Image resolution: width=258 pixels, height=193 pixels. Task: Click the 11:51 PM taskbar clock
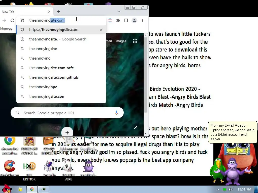(x=244, y=189)
